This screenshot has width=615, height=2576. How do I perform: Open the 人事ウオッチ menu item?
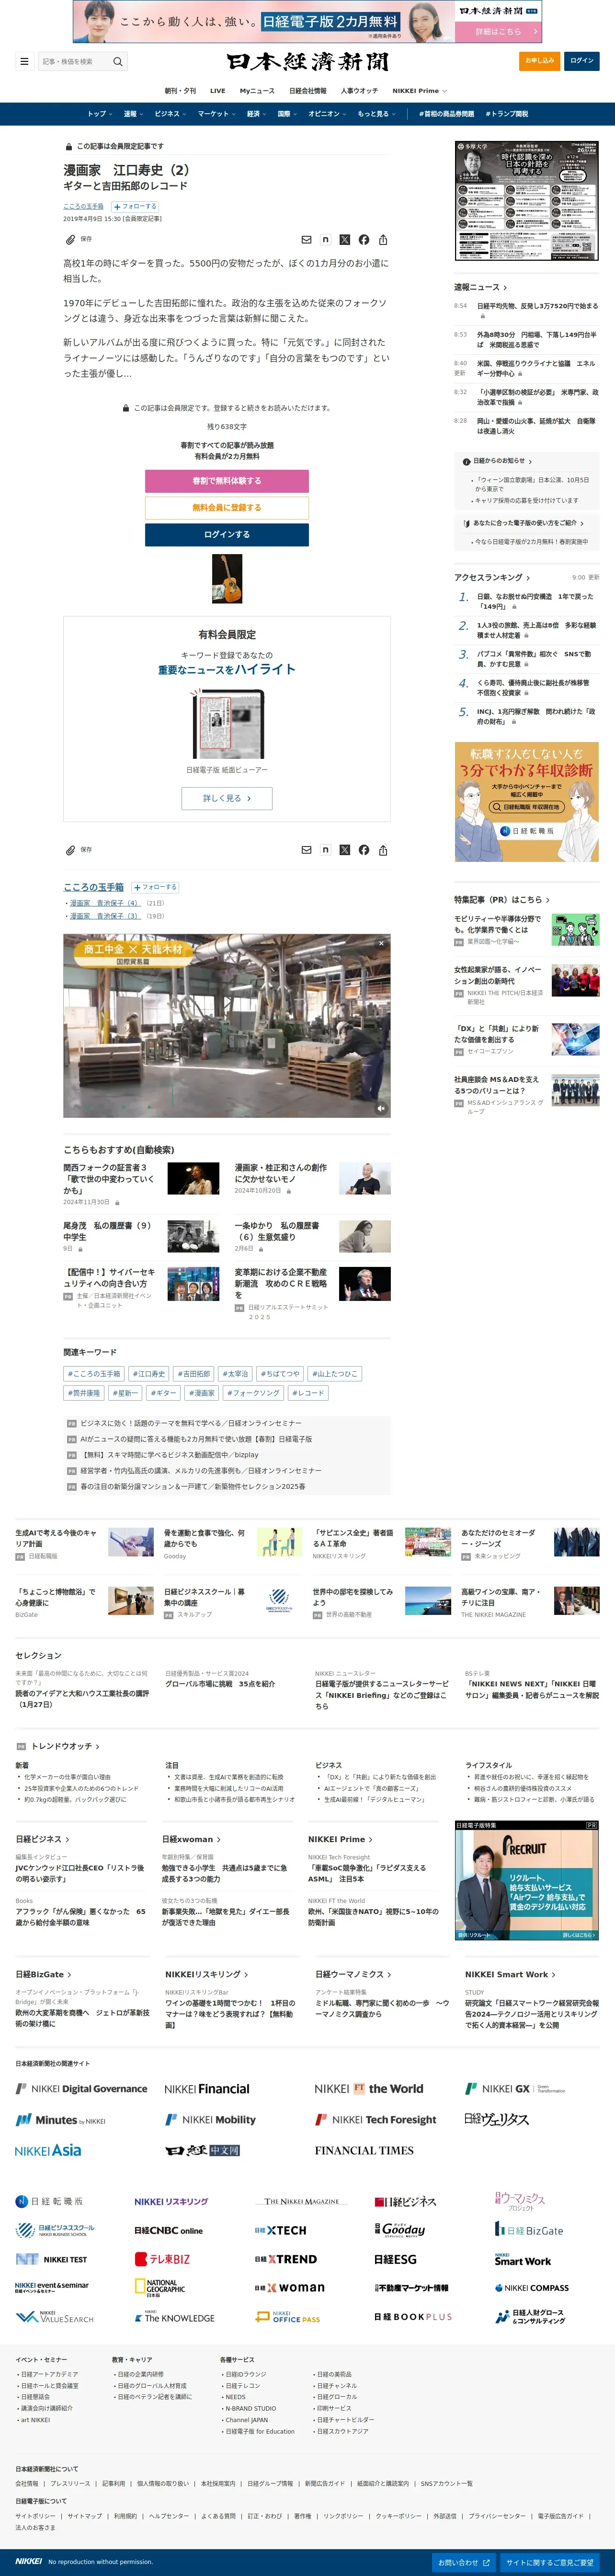pyautogui.click(x=359, y=91)
